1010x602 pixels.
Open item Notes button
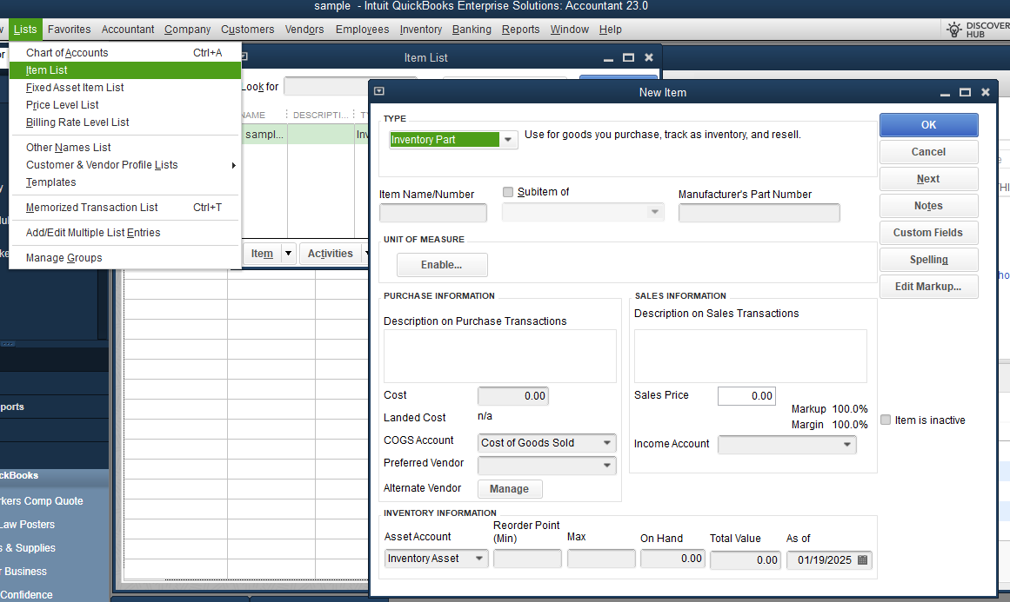928,206
